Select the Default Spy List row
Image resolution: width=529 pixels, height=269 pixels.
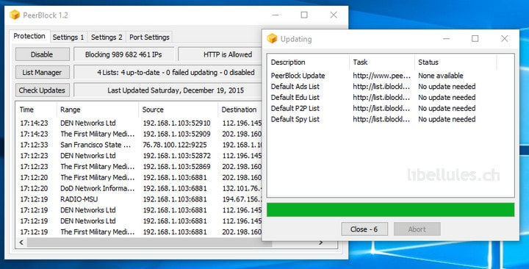click(x=391, y=119)
